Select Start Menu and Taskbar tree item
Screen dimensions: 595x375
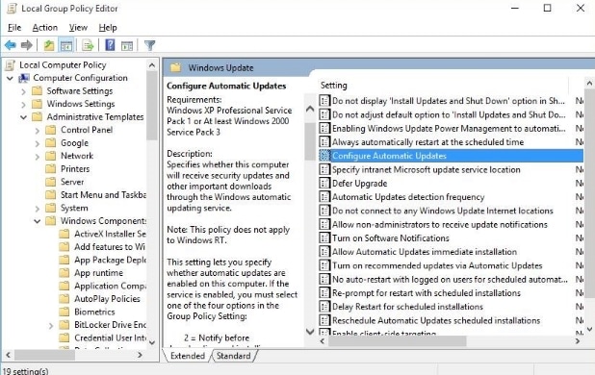tap(103, 194)
